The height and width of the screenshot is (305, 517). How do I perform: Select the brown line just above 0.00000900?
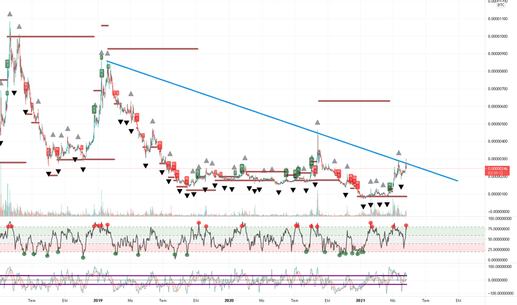pyautogui.click(x=153, y=49)
